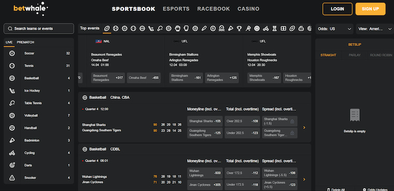
Task: Select the American football icon in Top events
Action: (x=107, y=28)
